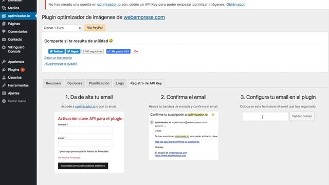Image resolution: width=329 pixels, height=185 pixels.
Task: Focus the email field beside Validar correo
Action: pos(265,117)
